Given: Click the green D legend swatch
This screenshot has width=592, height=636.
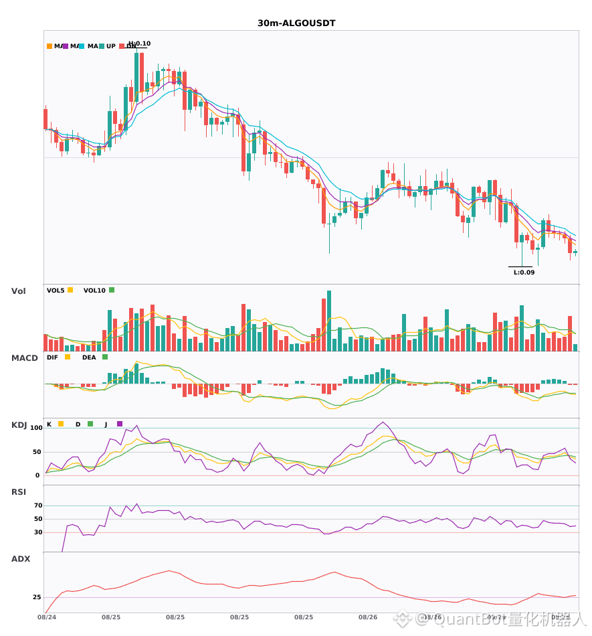Looking at the screenshot, I should 90,424.
